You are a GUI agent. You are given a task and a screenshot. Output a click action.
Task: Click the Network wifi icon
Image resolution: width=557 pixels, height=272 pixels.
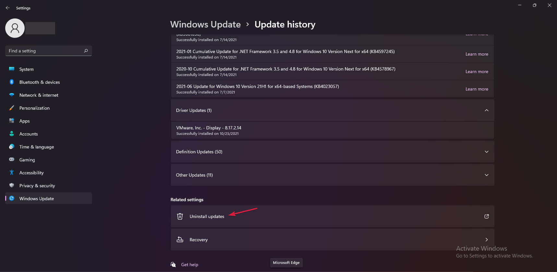(x=12, y=95)
